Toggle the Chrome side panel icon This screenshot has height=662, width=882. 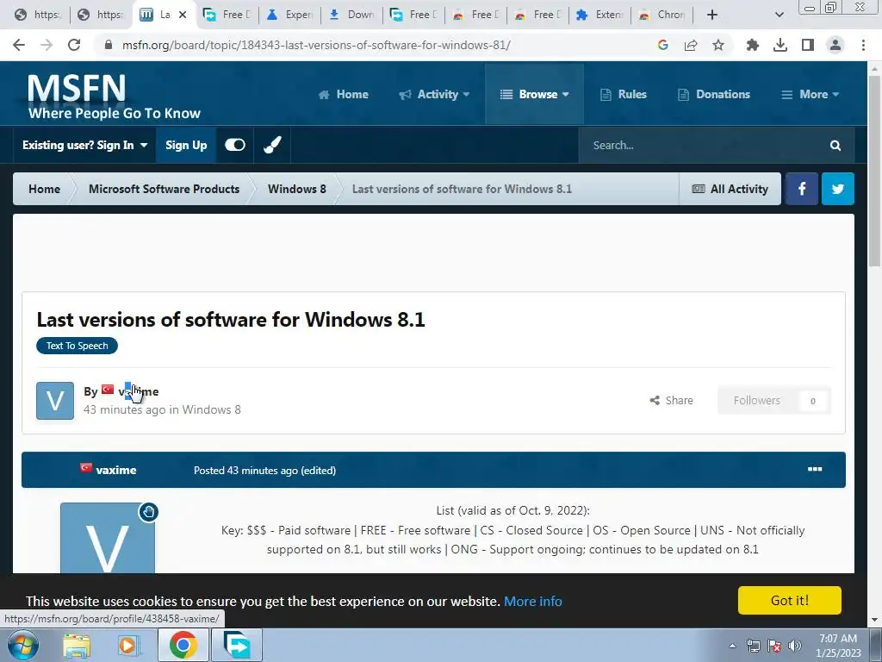point(808,45)
